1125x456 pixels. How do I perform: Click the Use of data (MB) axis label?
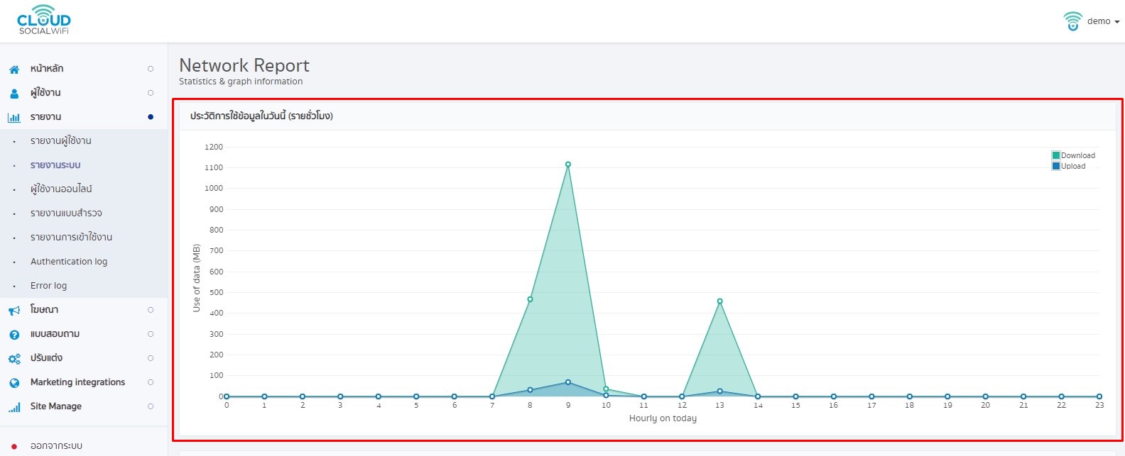pos(197,278)
